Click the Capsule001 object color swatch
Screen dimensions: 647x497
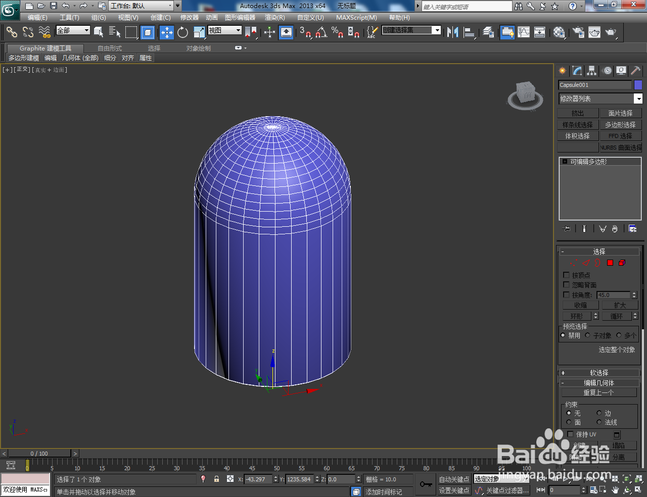(638, 85)
